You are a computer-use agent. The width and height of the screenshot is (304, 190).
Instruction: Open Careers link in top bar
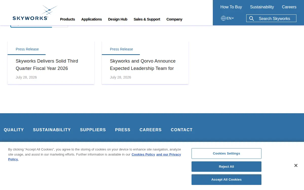click(x=289, y=7)
